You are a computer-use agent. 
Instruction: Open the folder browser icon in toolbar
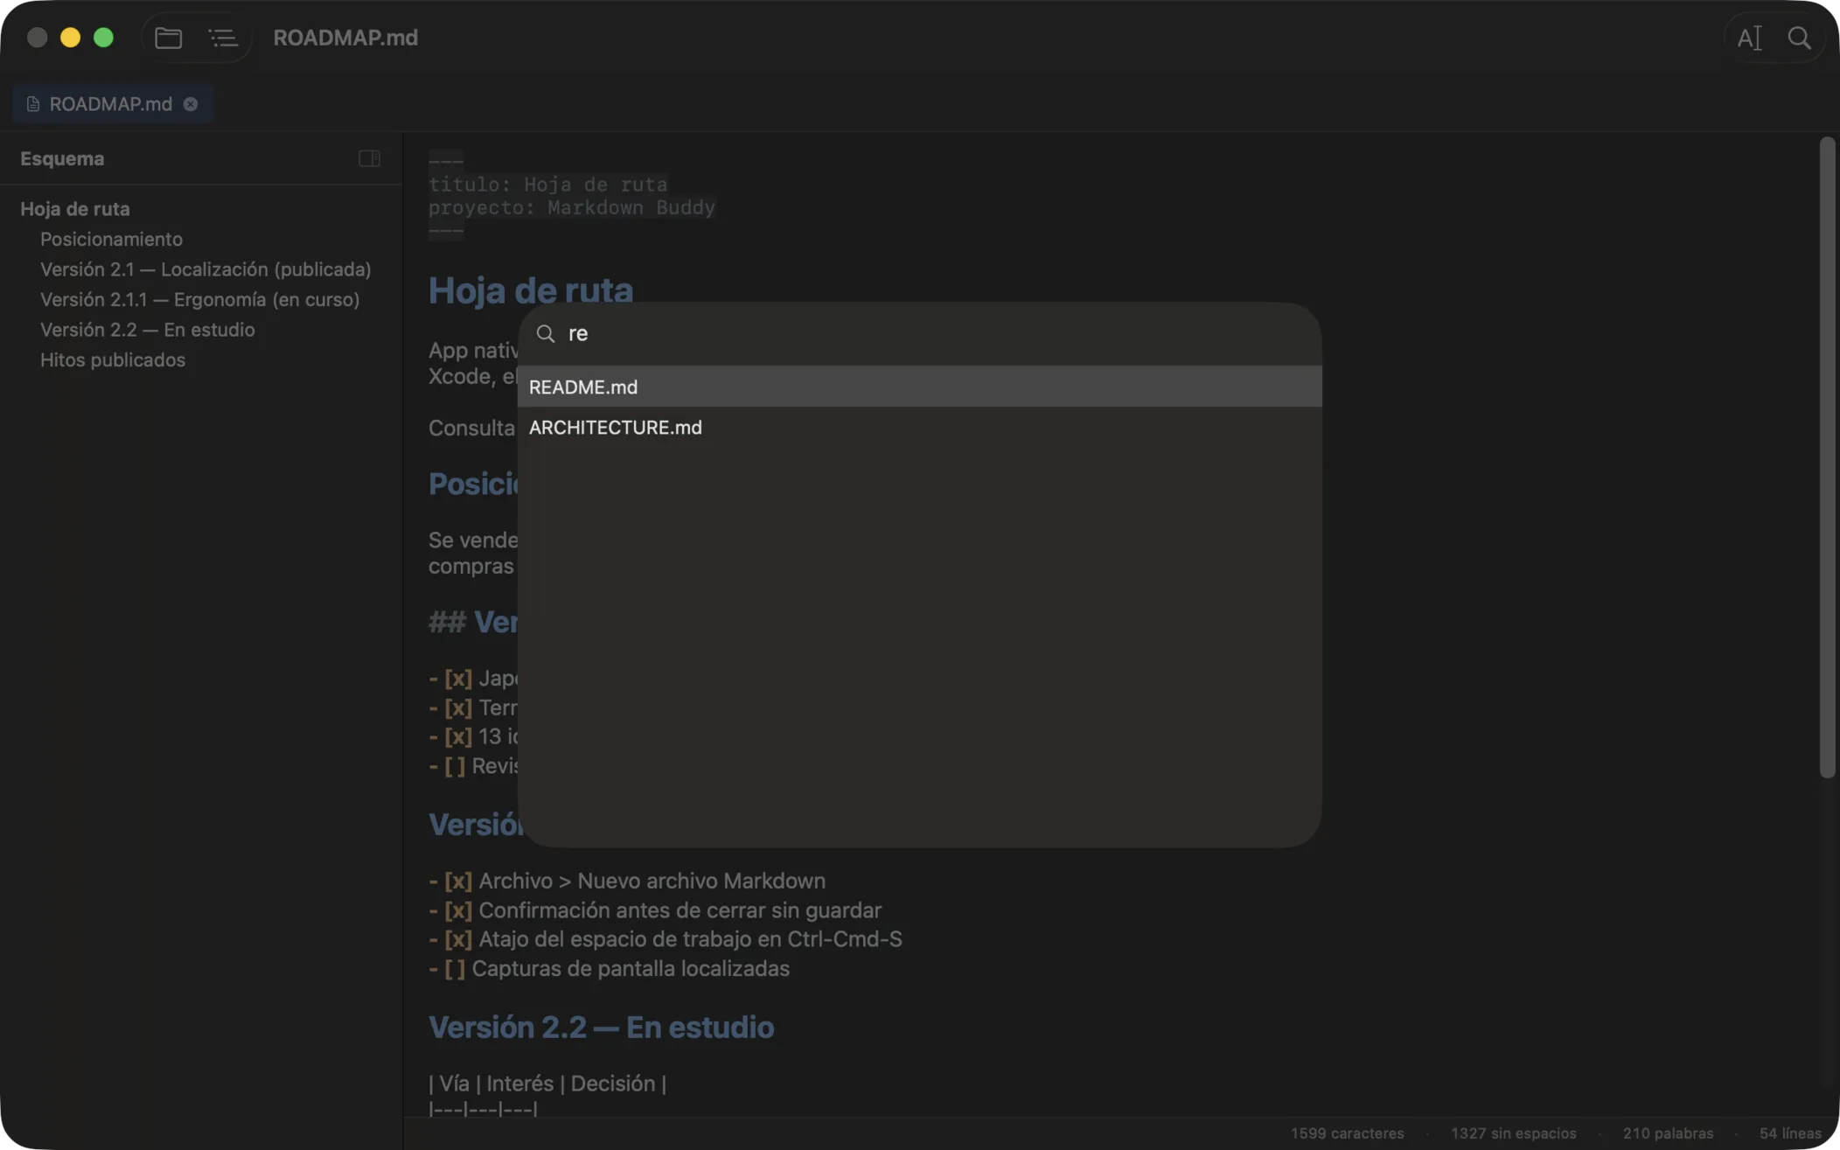click(x=168, y=38)
